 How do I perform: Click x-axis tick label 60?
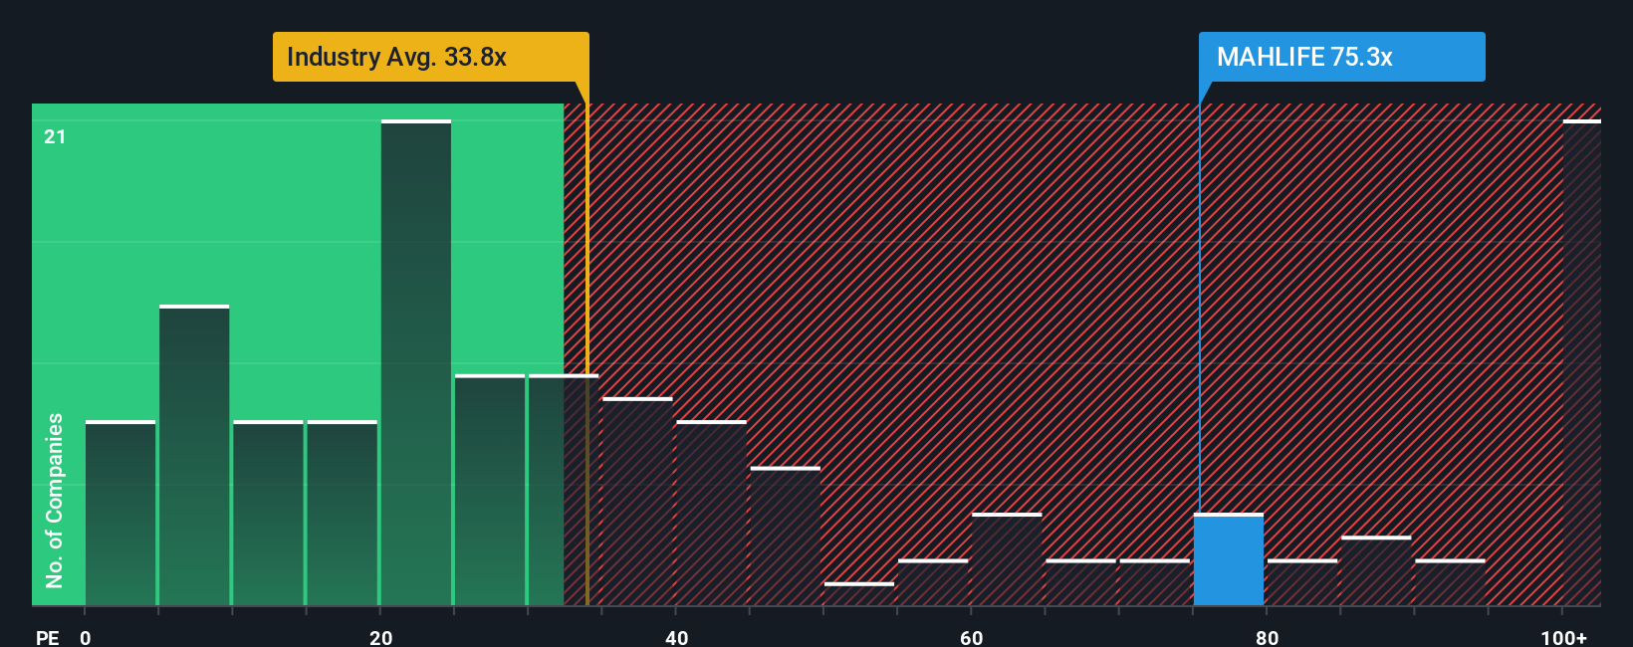pos(972,637)
